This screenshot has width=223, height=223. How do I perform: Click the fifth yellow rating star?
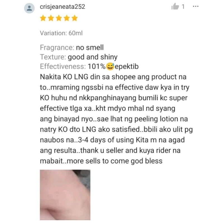[x=74, y=18]
